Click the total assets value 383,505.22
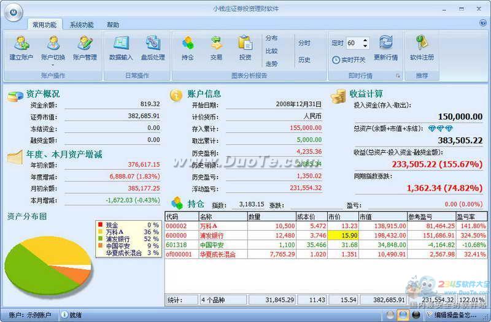Screen dimensions: 491x322 tap(460, 140)
